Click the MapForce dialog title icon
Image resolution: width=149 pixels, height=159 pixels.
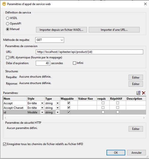click(x=4, y=4)
